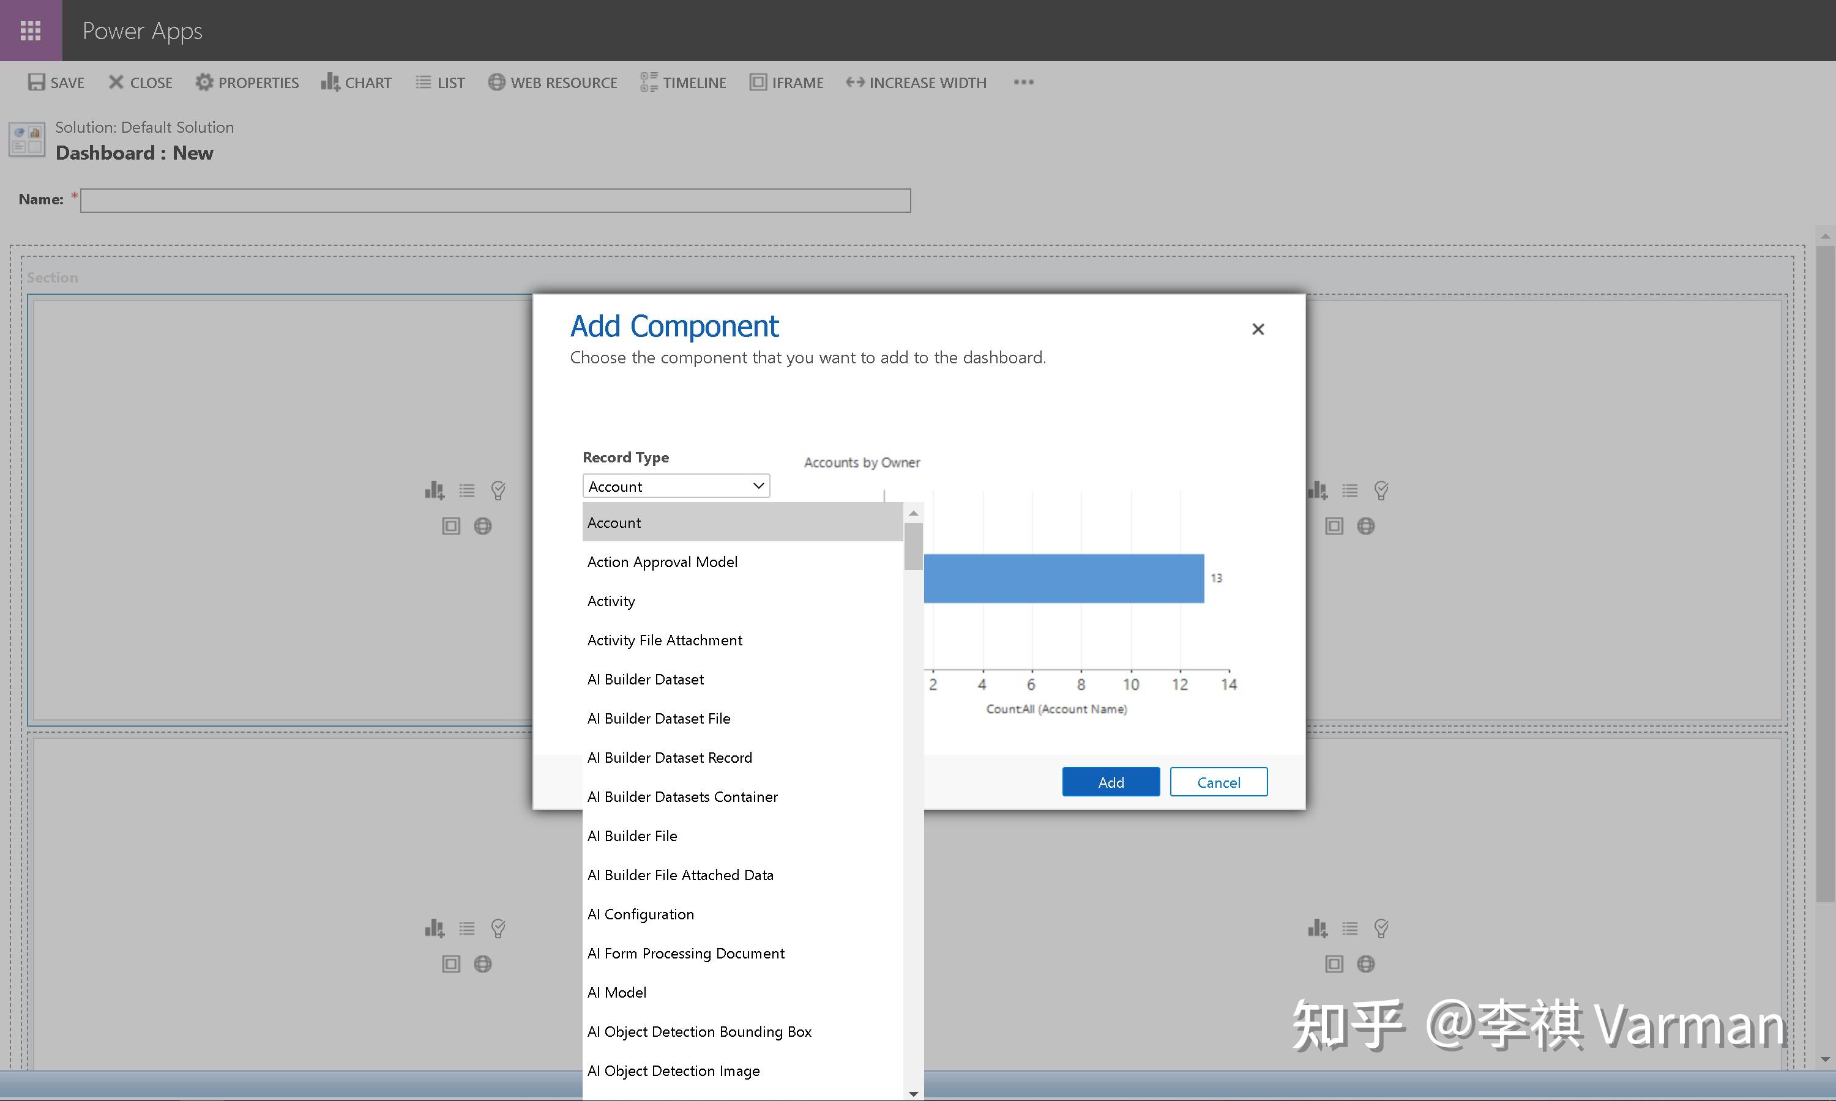
Task: Click the Cancel button
Action: coord(1218,782)
